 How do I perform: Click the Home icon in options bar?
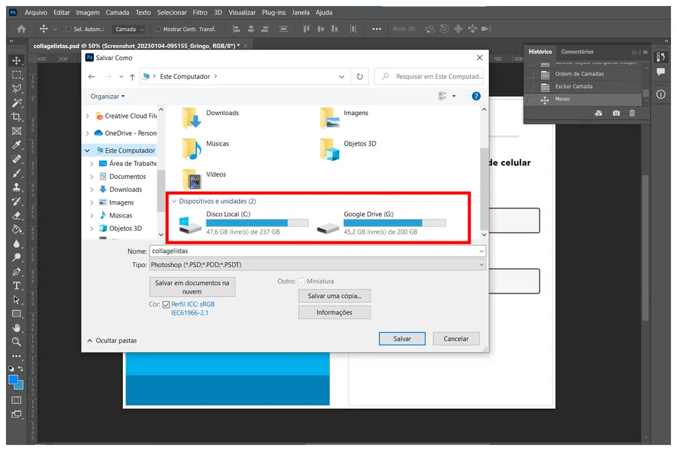(x=21, y=29)
